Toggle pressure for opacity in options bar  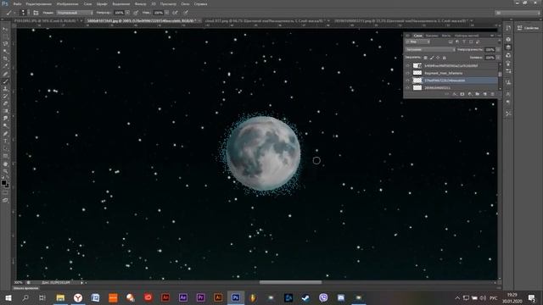(x=136, y=13)
